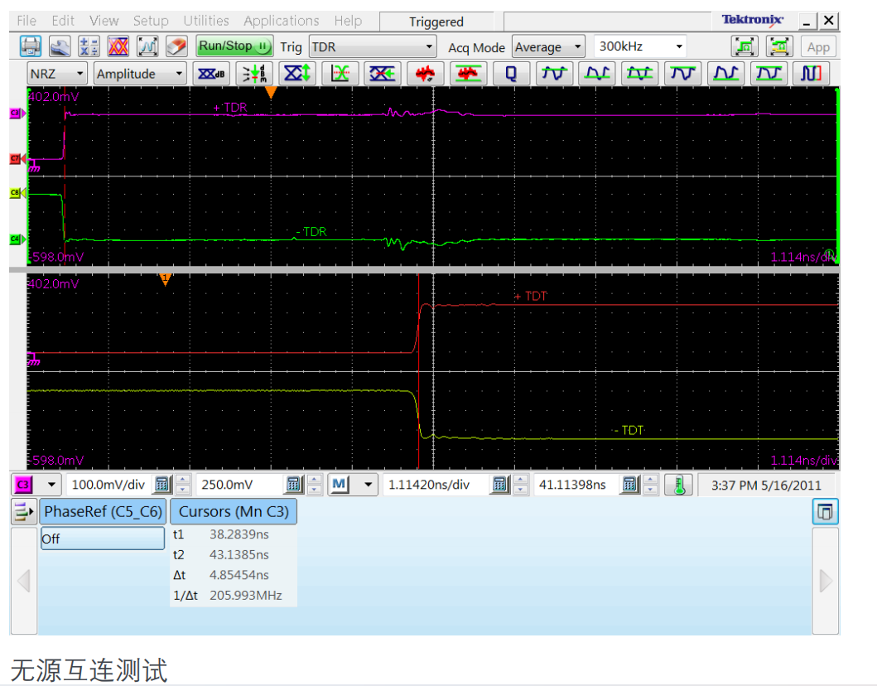Click the 100.0mV/div vertical scale field

pos(108,485)
